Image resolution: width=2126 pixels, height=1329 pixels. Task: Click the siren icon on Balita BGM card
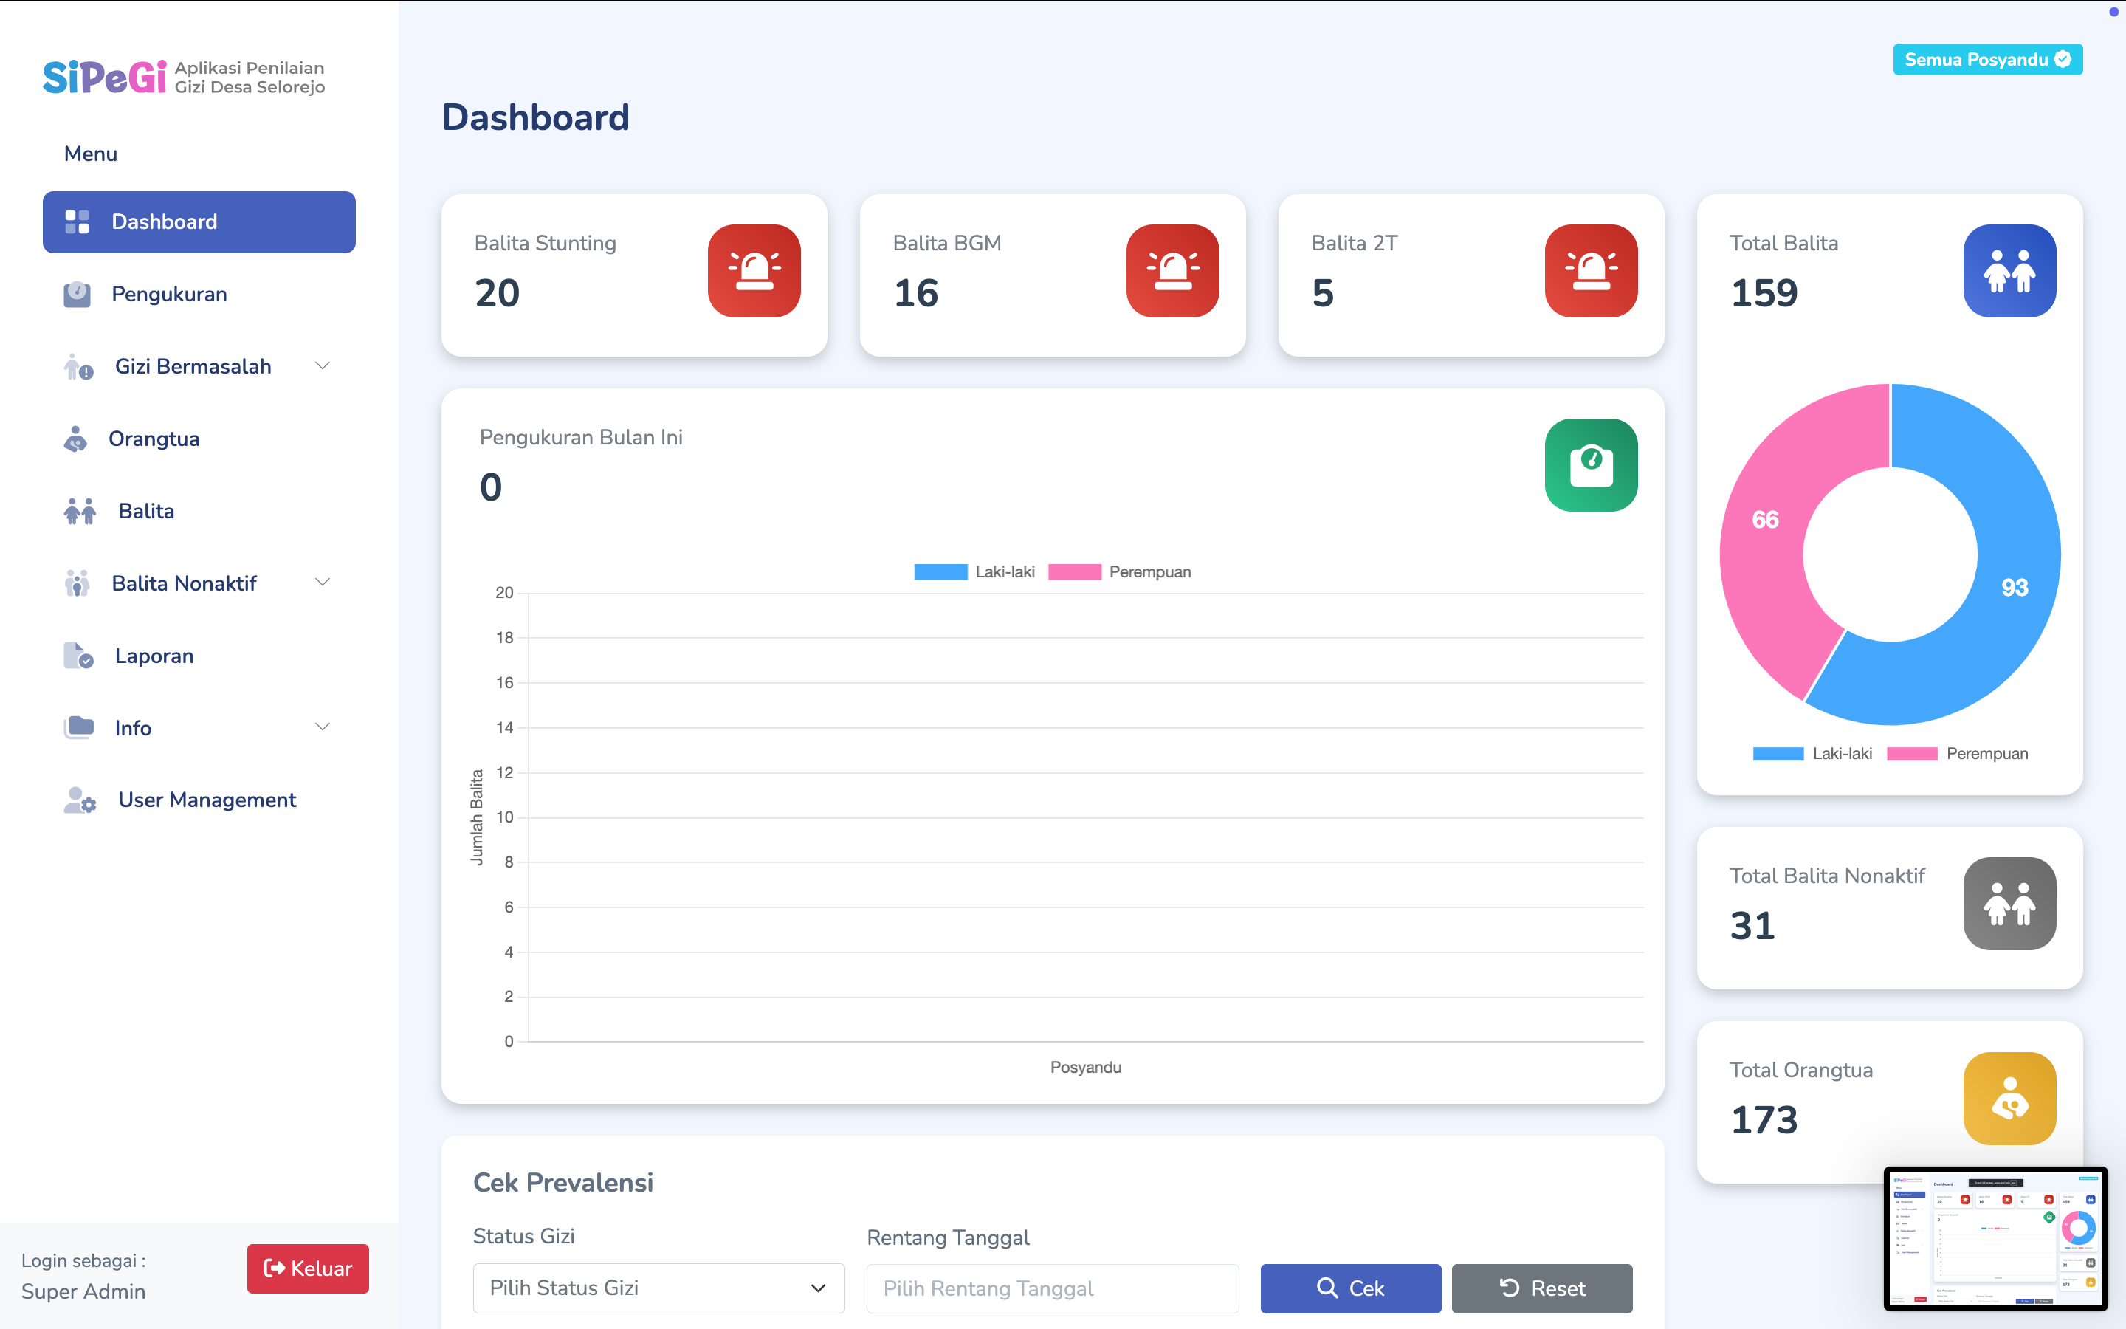pyautogui.click(x=1172, y=271)
